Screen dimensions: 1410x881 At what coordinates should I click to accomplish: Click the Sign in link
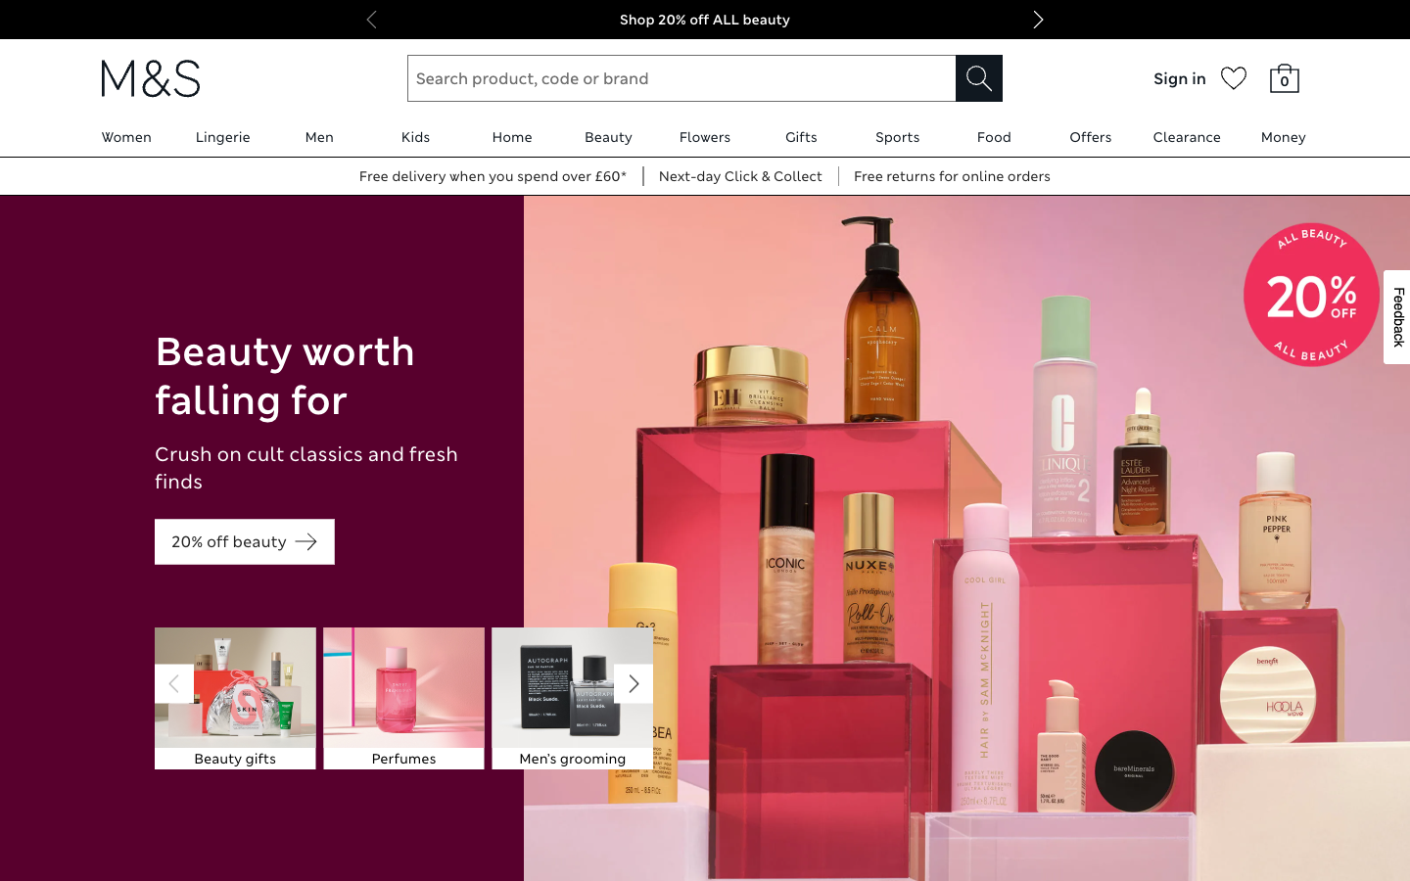[x=1179, y=78]
